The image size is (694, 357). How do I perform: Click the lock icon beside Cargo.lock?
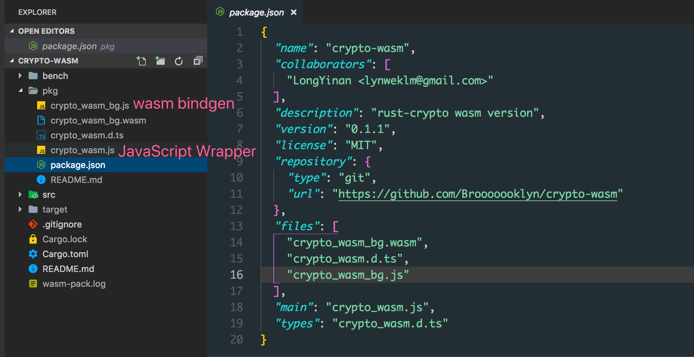pyautogui.click(x=33, y=239)
